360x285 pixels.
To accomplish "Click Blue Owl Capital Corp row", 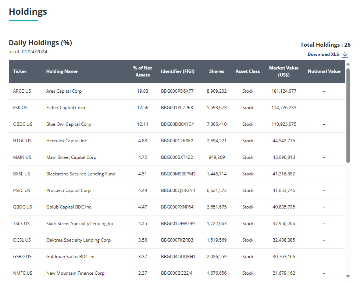I will (x=69, y=124).
